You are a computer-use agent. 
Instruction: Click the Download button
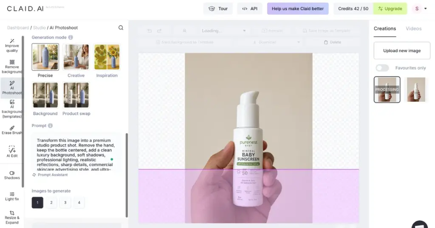[264, 42]
